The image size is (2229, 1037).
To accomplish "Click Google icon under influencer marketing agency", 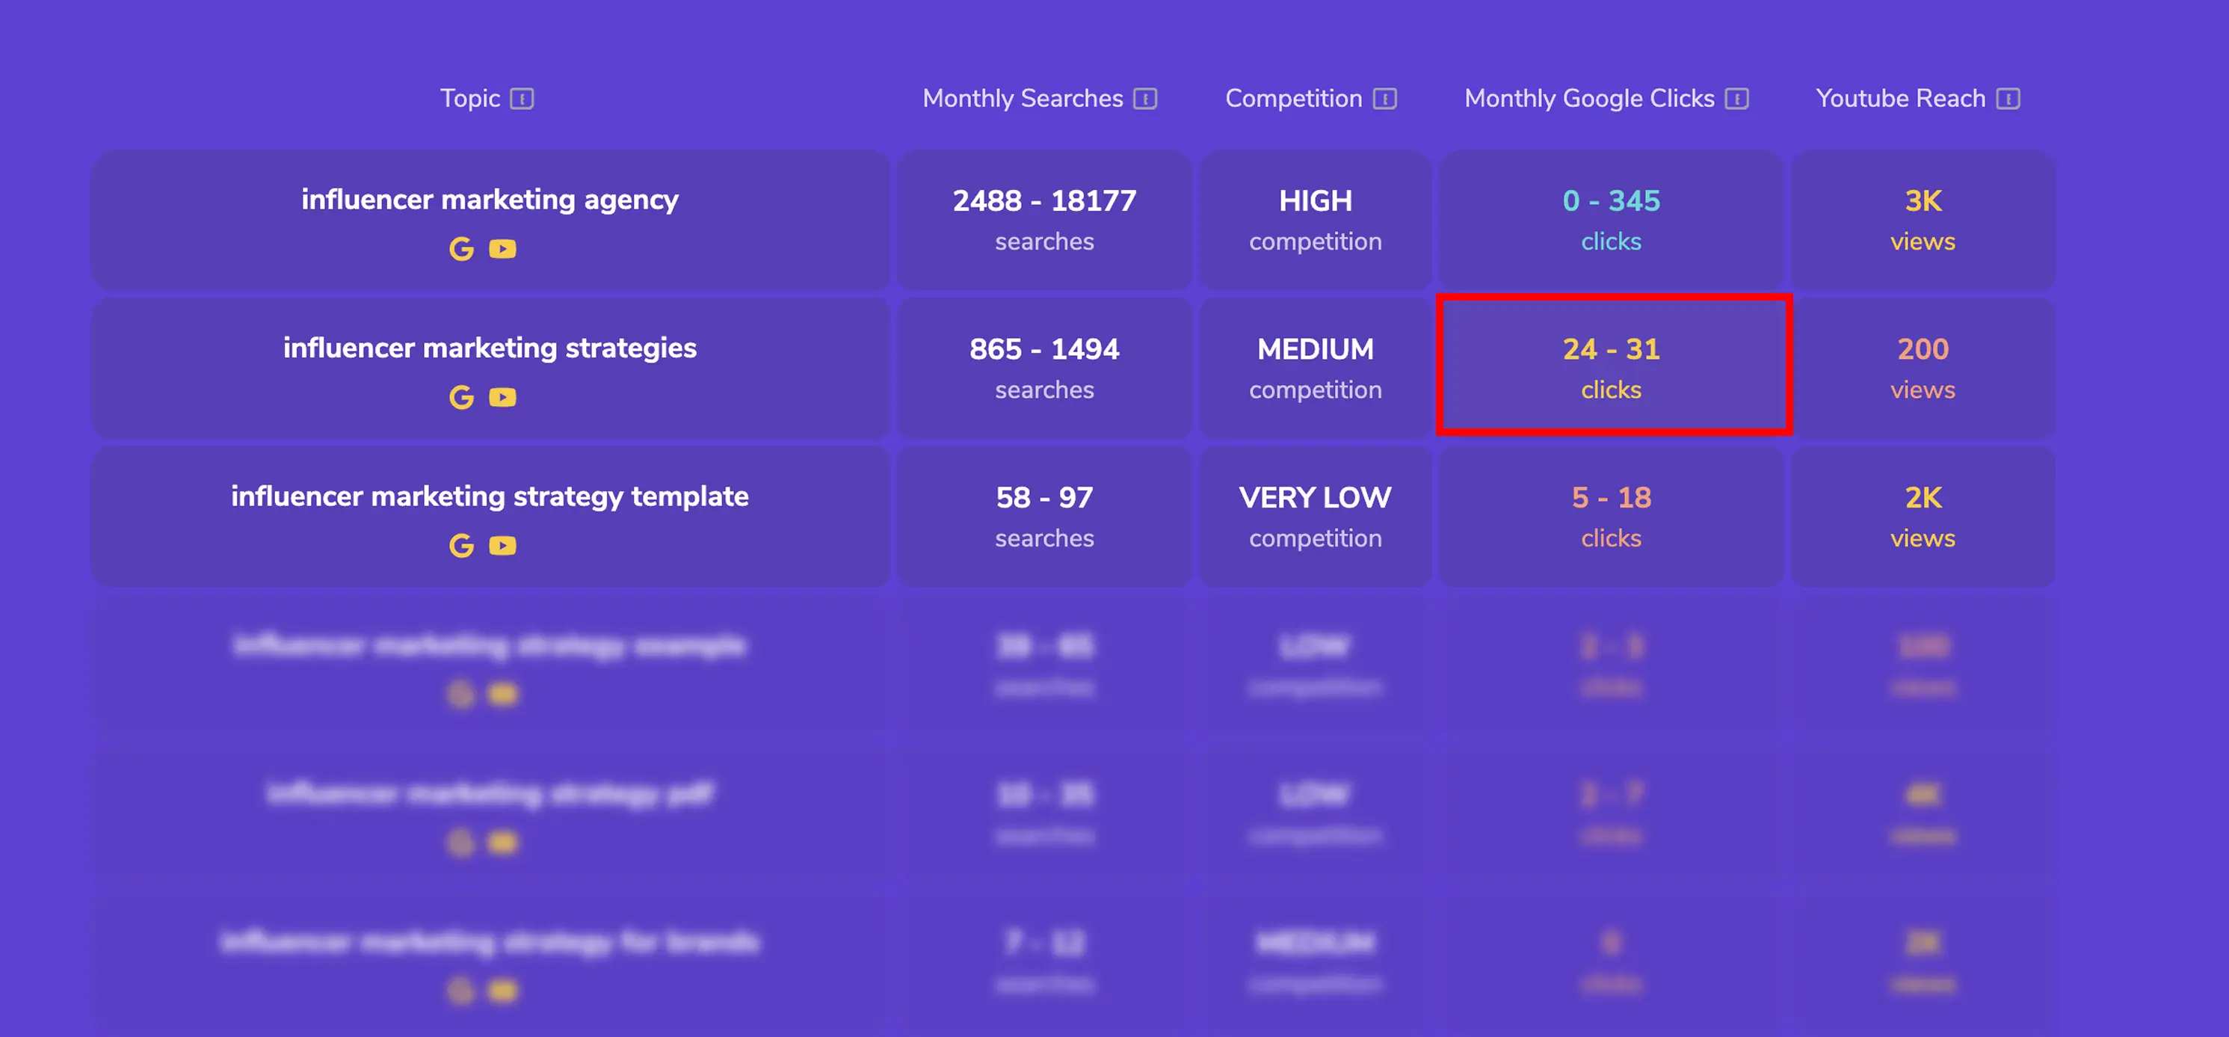I will 461,249.
